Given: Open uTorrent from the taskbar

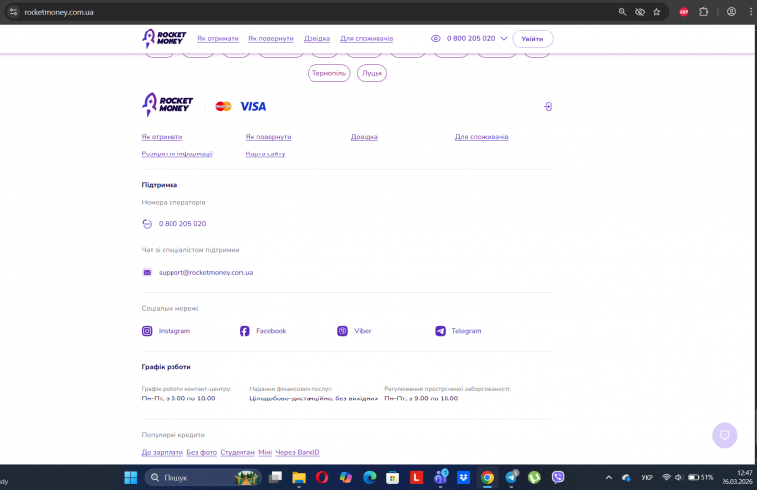Looking at the screenshot, I should [534, 478].
